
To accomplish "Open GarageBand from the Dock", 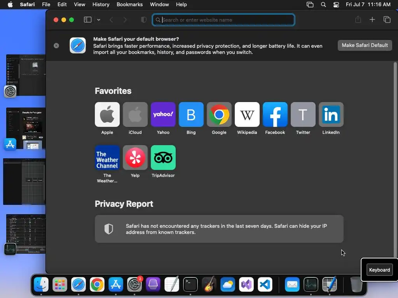I will [209, 284].
